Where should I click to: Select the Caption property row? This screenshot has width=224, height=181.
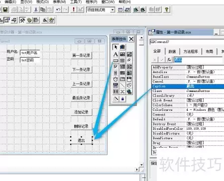(188, 86)
